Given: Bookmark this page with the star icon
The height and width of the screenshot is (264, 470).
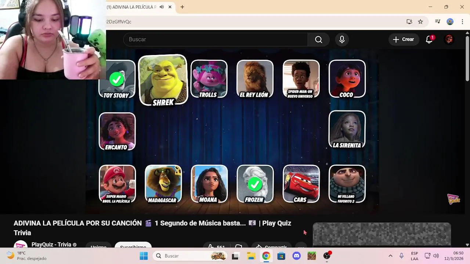Looking at the screenshot, I should coord(420,22).
